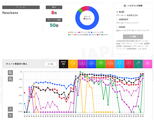This screenshot has height=120, width=154.
Task: Click the カラオケ legend label
Action: 106,35
